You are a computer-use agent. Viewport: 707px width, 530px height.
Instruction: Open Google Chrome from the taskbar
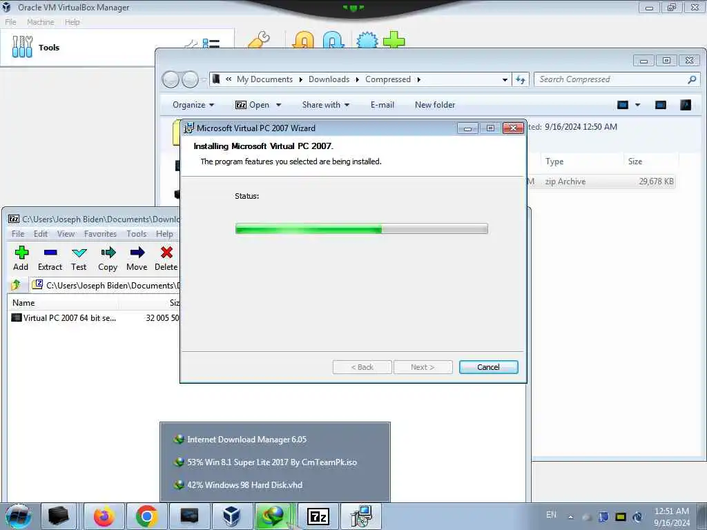[x=146, y=516]
